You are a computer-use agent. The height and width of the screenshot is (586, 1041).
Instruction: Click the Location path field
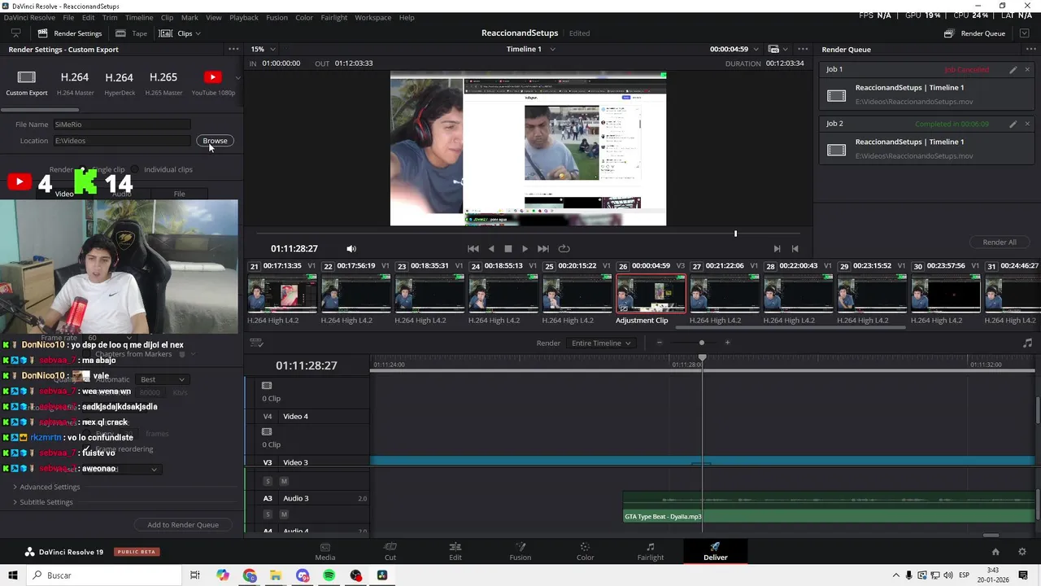122,141
